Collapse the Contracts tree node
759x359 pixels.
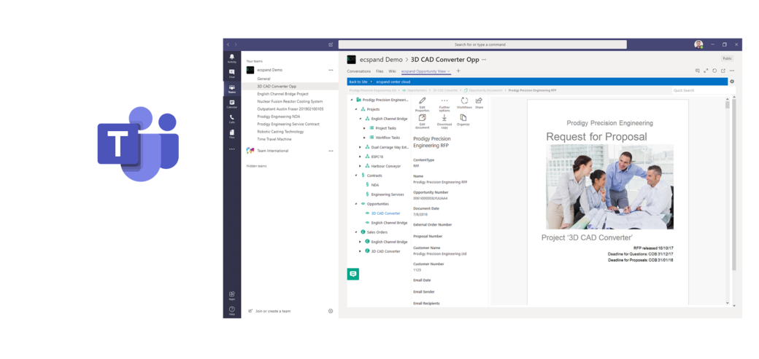point(356,175)
